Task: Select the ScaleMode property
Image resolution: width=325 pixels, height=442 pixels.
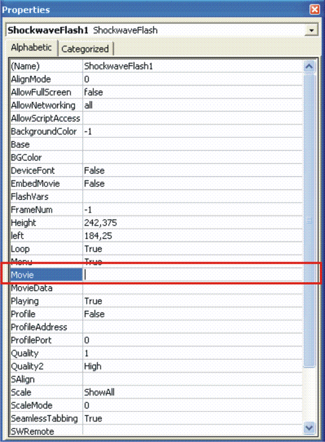Action: pos(46,405)
